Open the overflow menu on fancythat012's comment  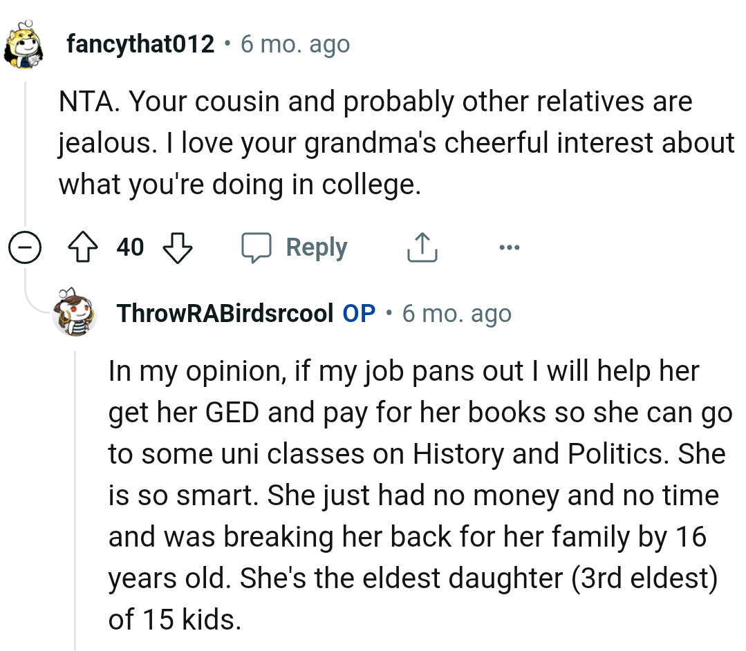[x=510, y=247]
